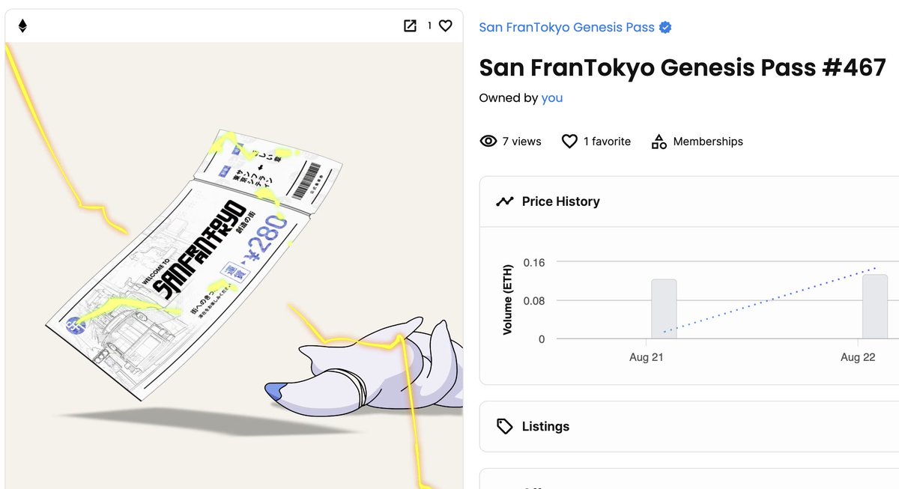Click the "Aug 22" axis label
The height and width of the screenshot is (489, 899).
click(858, 357)
